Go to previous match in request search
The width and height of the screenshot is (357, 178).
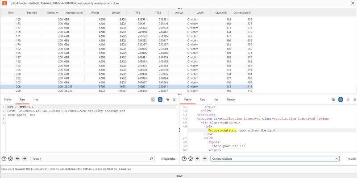coord(17,159)
